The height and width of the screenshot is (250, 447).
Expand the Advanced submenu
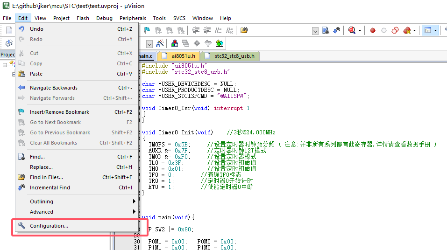pos(77,212)
